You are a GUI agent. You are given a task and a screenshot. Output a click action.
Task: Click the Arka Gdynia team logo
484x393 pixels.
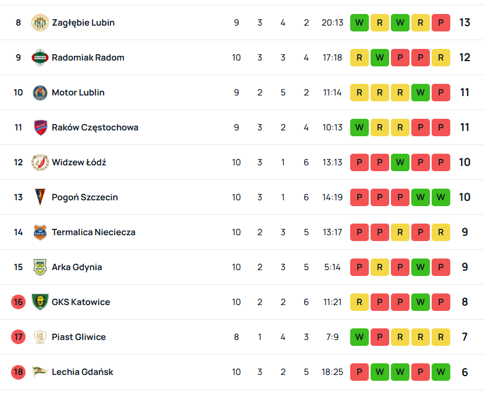click(40, 267)
